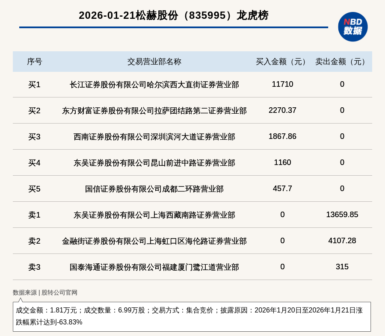
Task: Select the 交易营业部名称 column header
Action: coord(154,62)
